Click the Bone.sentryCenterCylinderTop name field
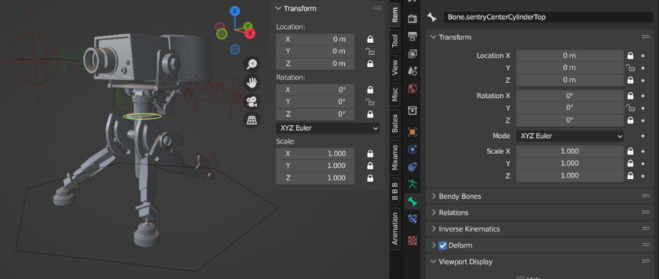The width and height of the screenshot is (659, 279). coord(548,18)
